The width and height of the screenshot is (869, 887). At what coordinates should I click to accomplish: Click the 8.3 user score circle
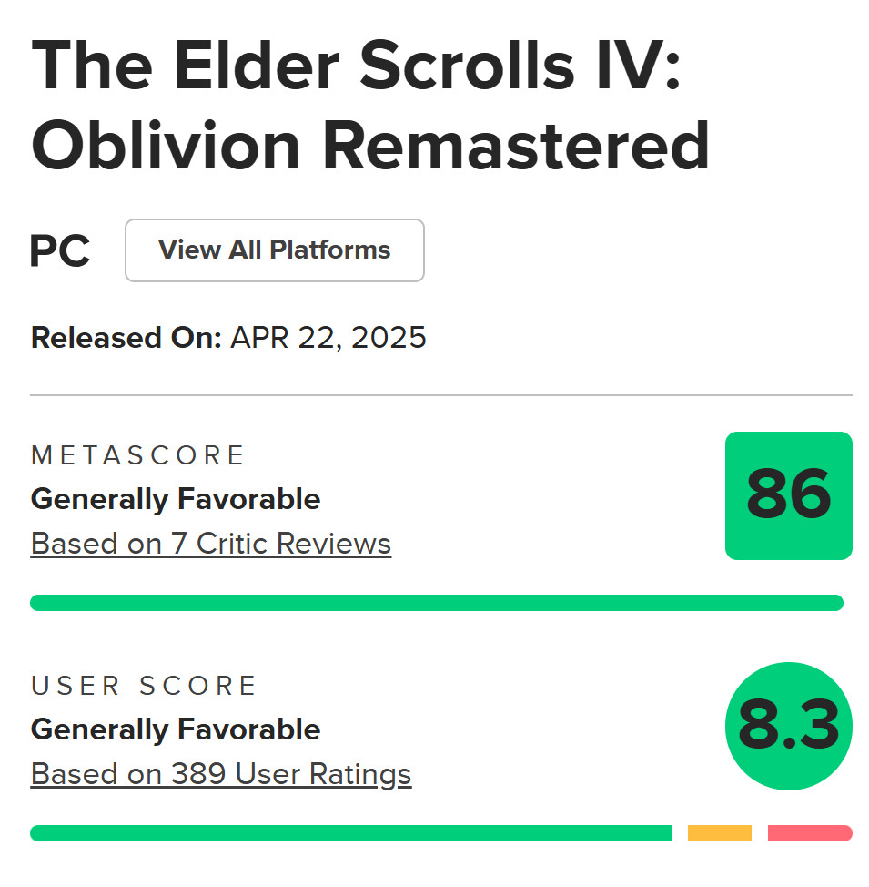pyautogui.click(x=788, y=726)
